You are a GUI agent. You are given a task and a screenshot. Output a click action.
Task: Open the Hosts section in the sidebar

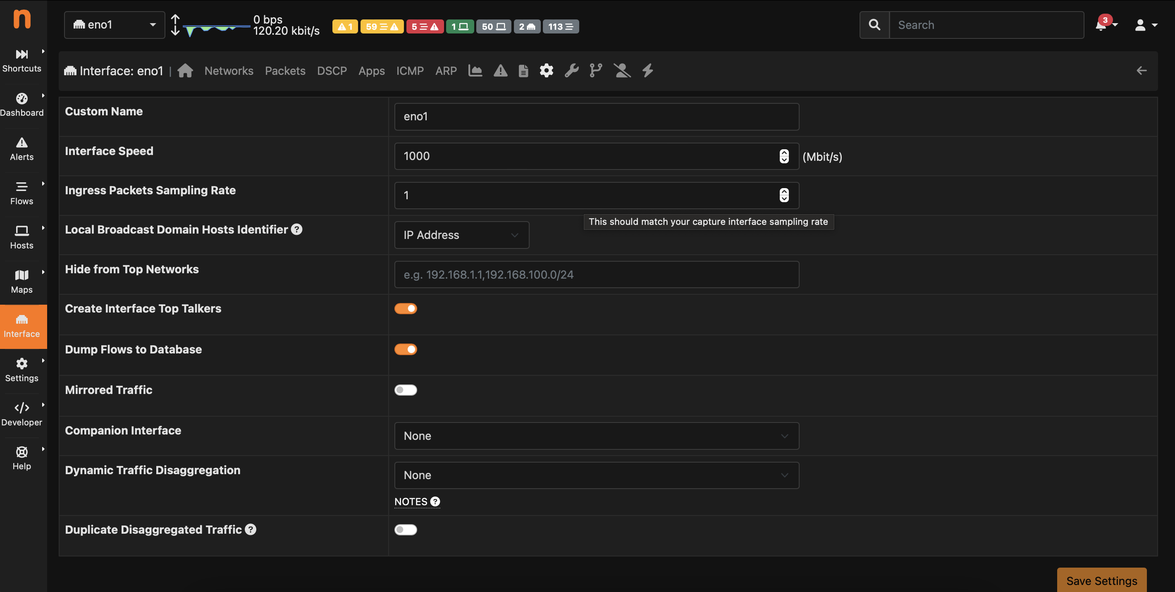pos(21,236)
